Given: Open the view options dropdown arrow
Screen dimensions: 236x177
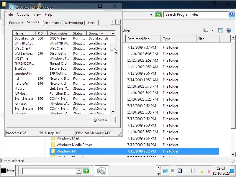Looking at the screenshot, I should coord(213,30).
